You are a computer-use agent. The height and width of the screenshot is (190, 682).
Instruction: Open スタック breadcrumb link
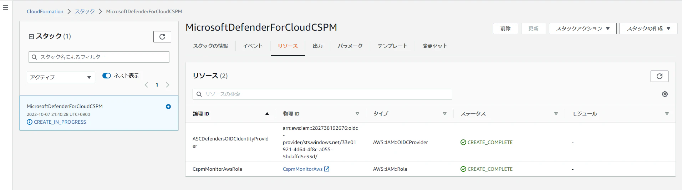(85, 11)
